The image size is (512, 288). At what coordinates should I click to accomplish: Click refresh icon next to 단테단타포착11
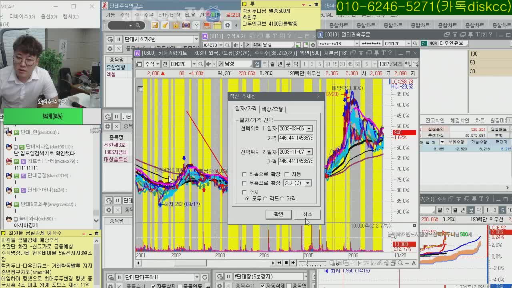(205, 277)
